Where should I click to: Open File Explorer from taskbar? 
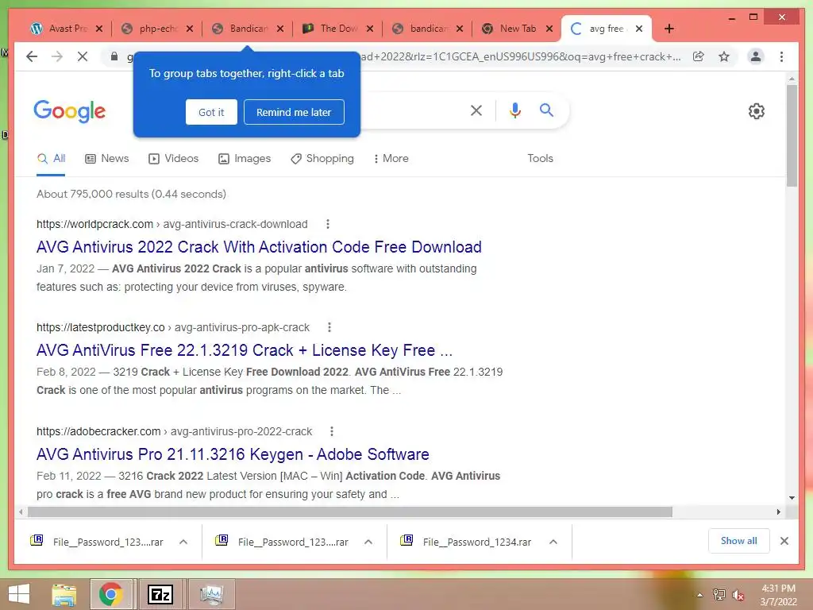(64, 594)
